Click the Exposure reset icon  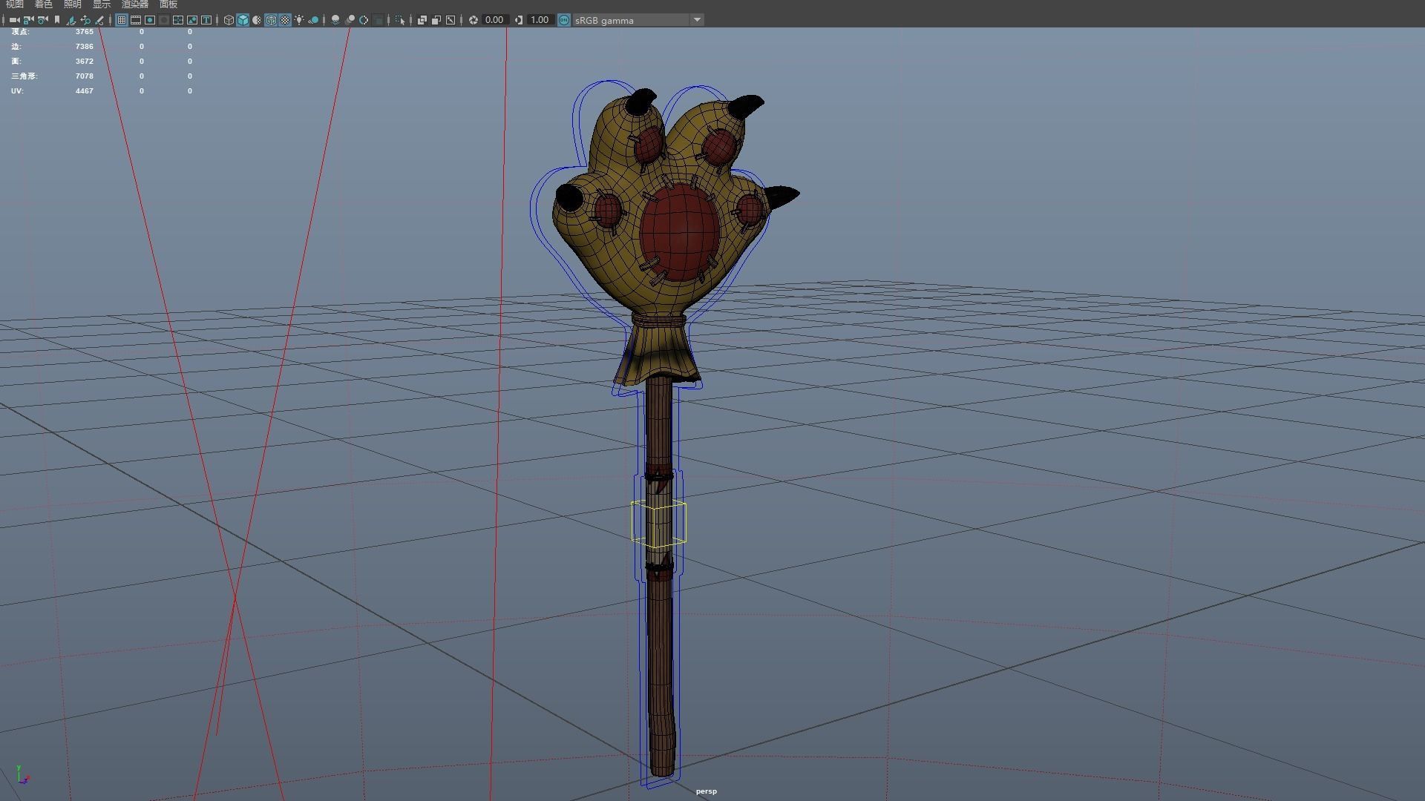click(473, 20)
